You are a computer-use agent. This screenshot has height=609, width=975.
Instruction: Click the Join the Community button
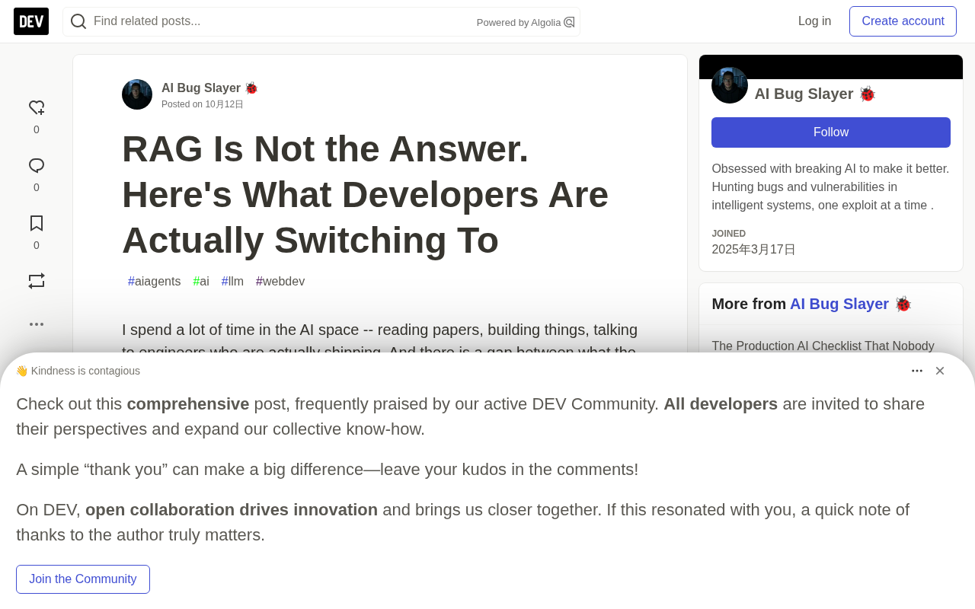[x=83, y=579]
